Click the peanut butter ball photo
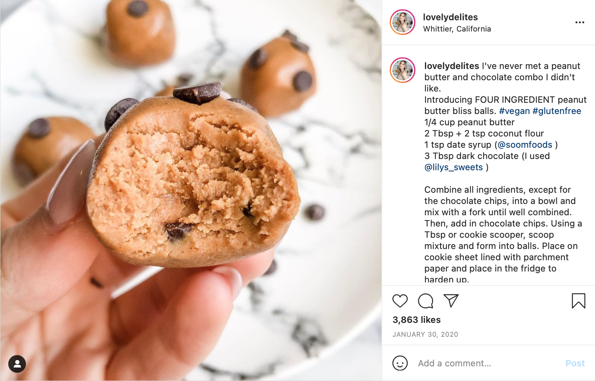595x381 pixels. [x=191, y=190]
